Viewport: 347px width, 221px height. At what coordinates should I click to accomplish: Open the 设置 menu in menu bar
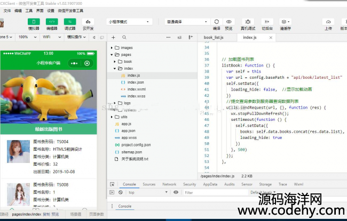pos(50,10)
